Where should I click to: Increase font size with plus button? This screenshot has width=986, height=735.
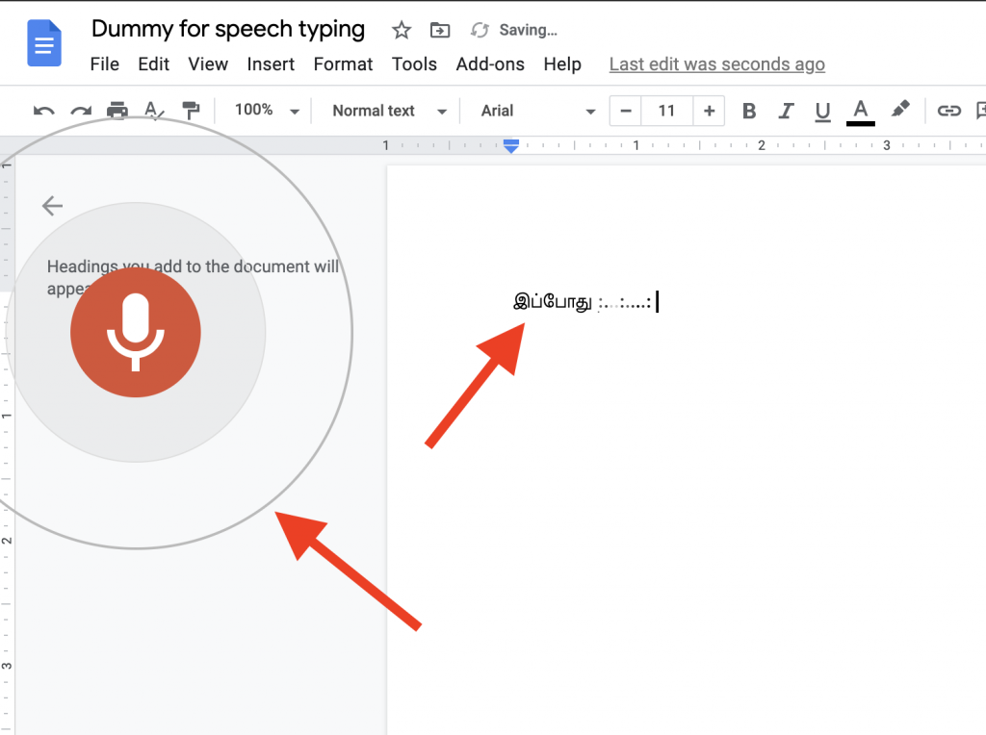pyautogui.click(x=709, y=112)
